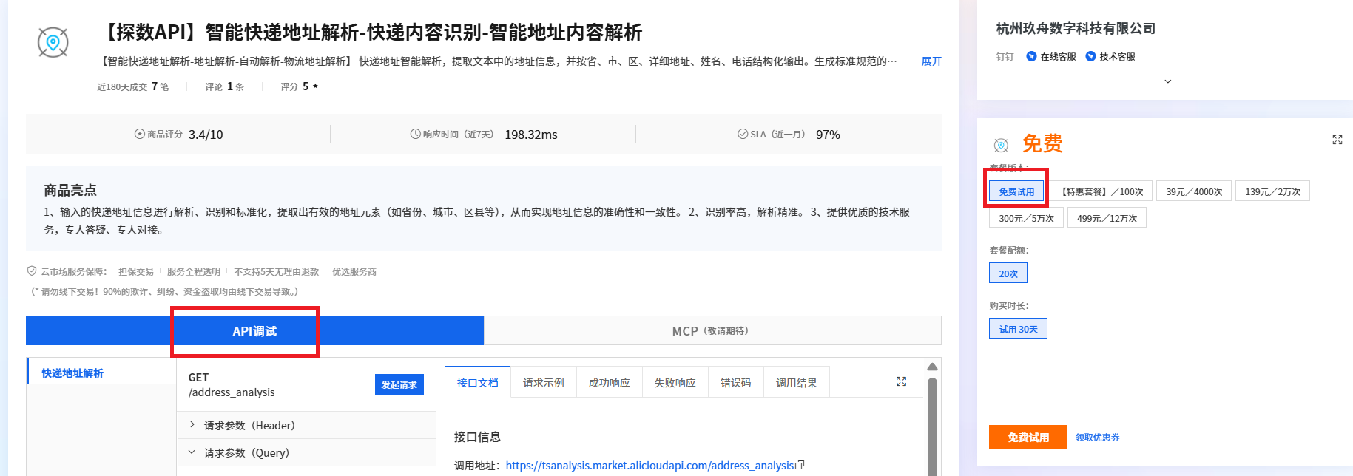
Task: Click the 领取优惠券 link
Action: click(x=1097, y=438)
